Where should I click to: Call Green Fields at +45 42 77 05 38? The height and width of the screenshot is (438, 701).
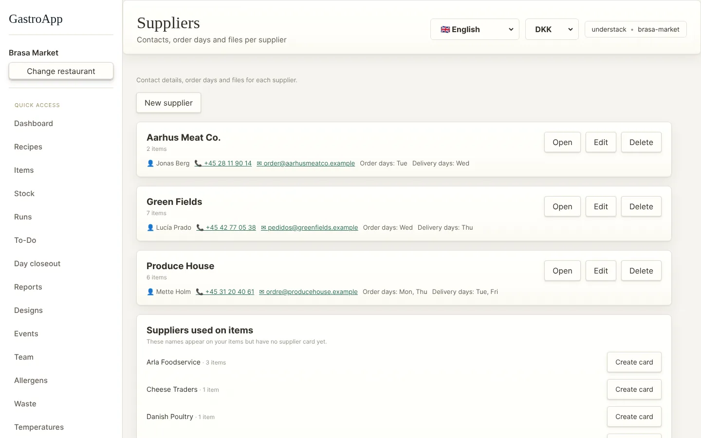coord(226,227)
